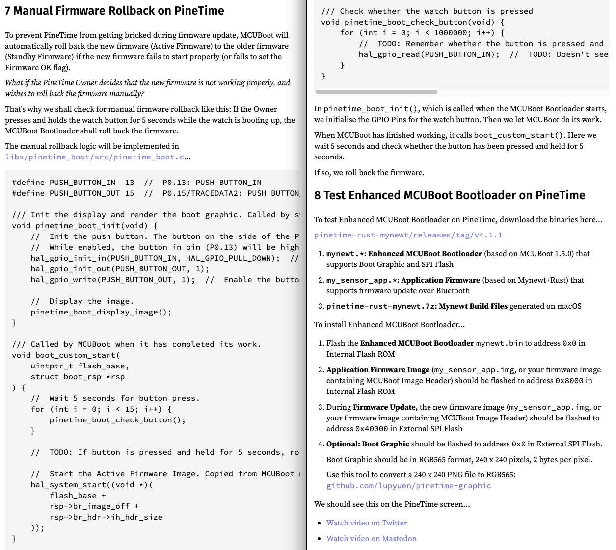Place cursor on the '#define PUSH_BUTTON_OUT 15' line
Viewport: 616px width, 550px height.
tap(73, 193)
